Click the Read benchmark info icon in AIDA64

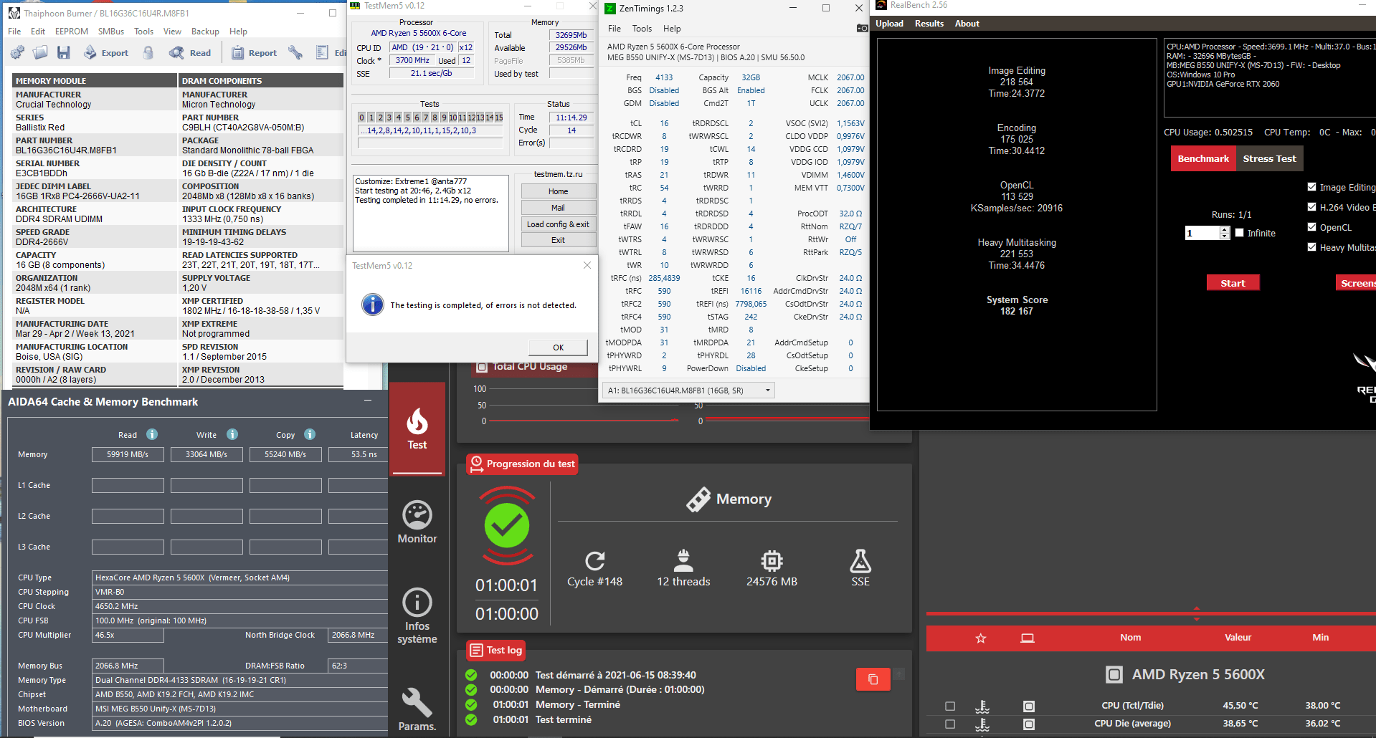pyautogui.click(x=152, y=434)
